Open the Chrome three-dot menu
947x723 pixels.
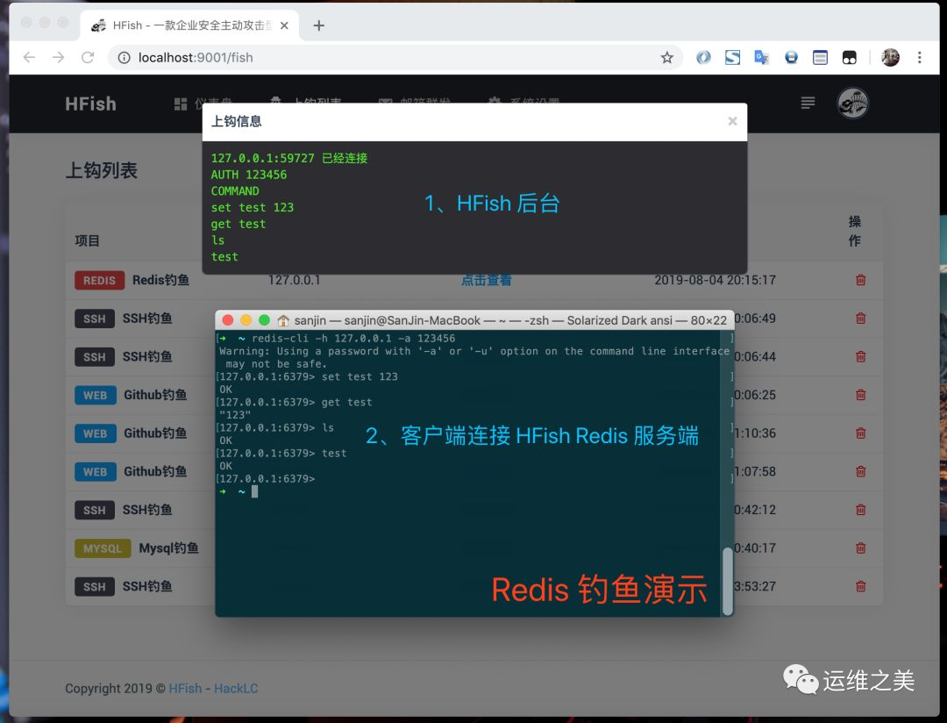coord(919,57)
